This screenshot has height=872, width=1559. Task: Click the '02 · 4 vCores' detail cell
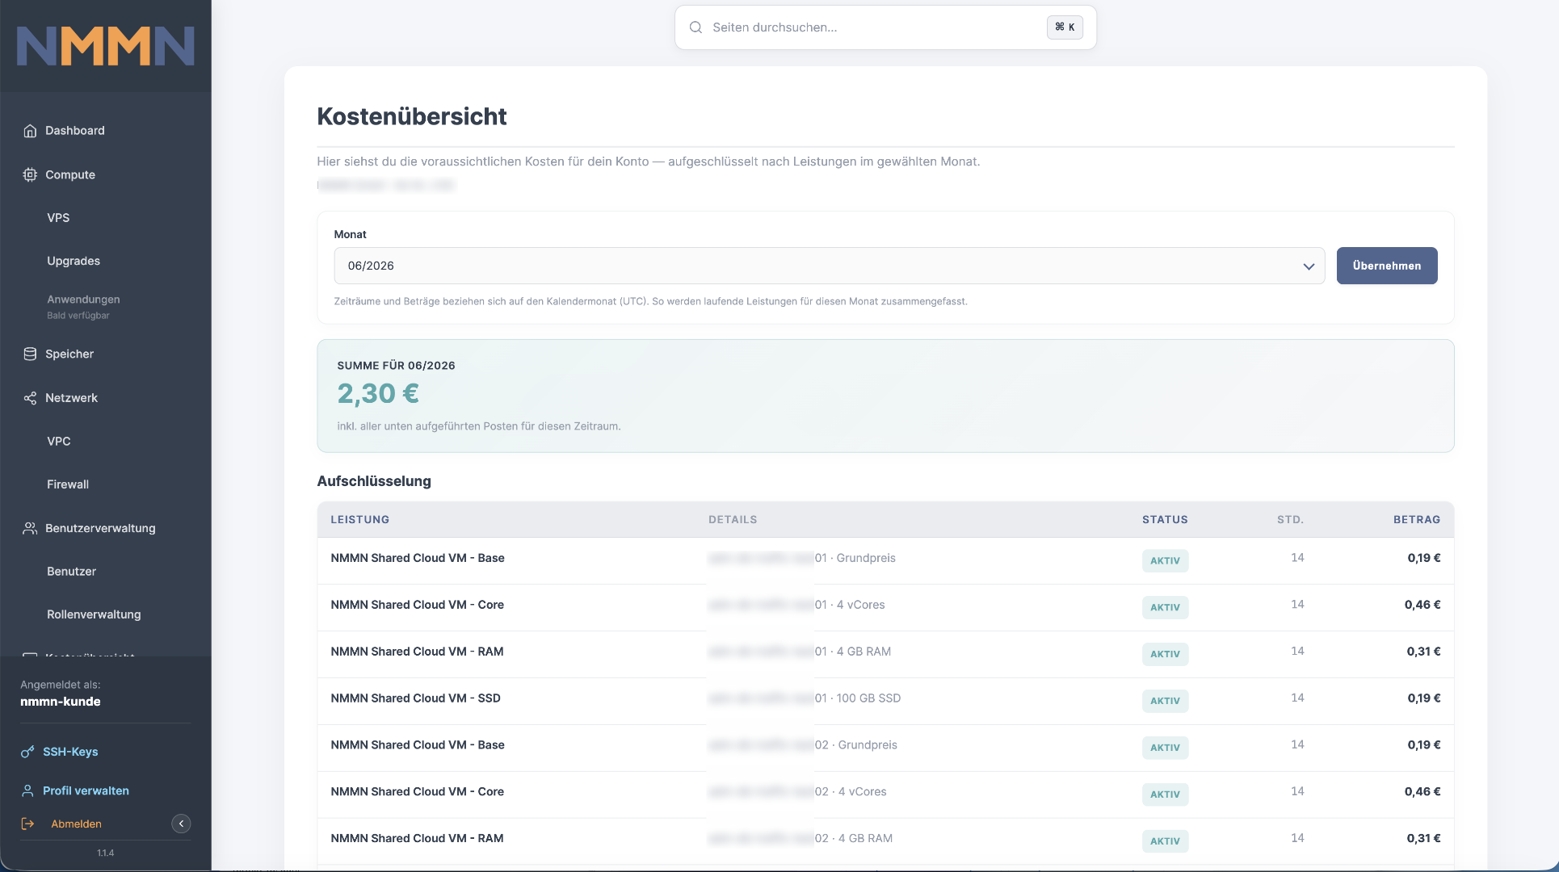click(851, 792)
